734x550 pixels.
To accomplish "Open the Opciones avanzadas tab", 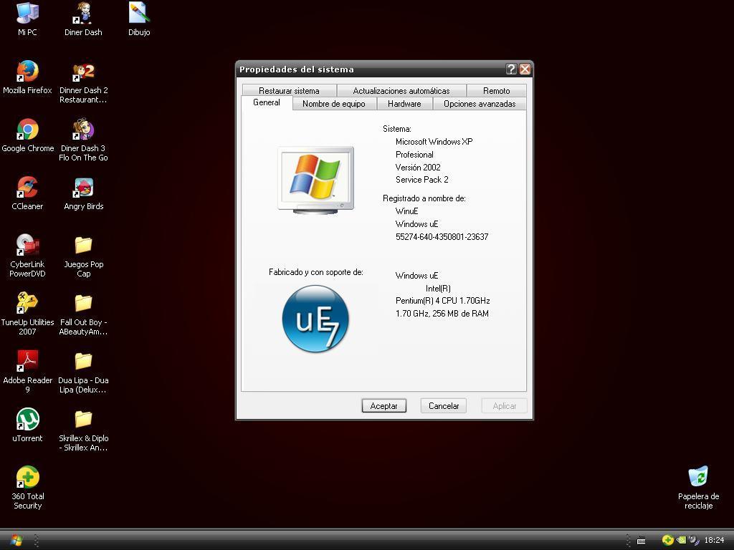I will pyautogui.click(x=480, y=104).
